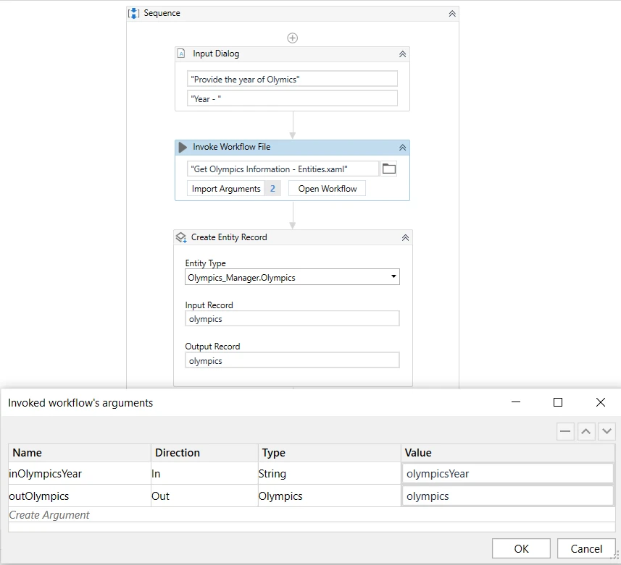
Task: Confirm arguments with the OK button
Action: pos(521,548)
